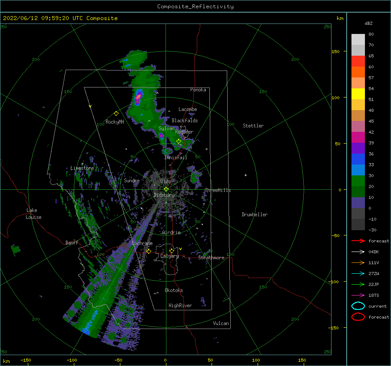Image resolution: width=391 pixels, height=366 pixels.
Task: Click the Cochrane label
Action: [142, 243]
